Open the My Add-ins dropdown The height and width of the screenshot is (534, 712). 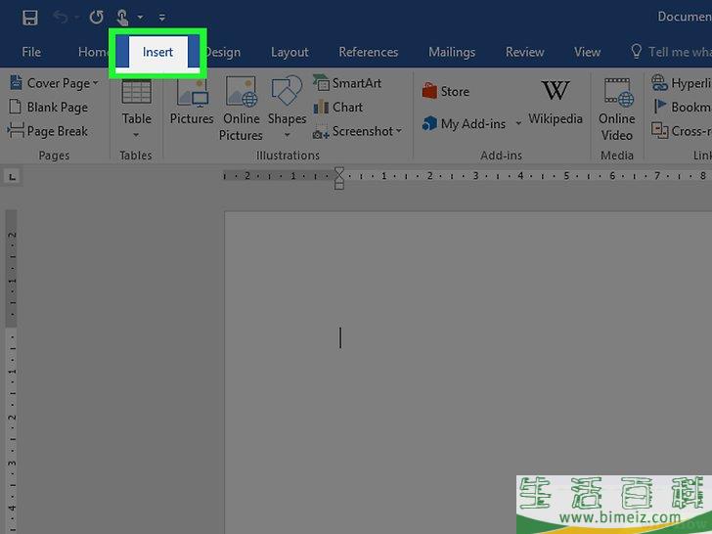click(518, 124)
